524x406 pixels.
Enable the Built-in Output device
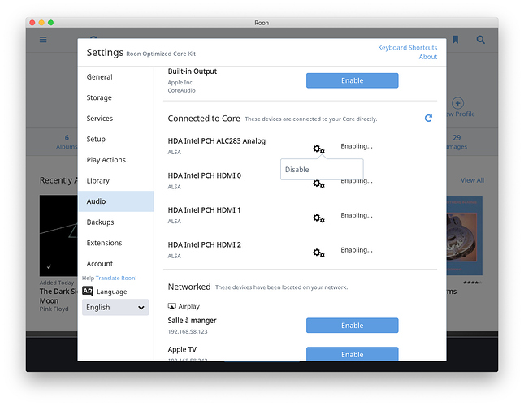tap(353, 80)
